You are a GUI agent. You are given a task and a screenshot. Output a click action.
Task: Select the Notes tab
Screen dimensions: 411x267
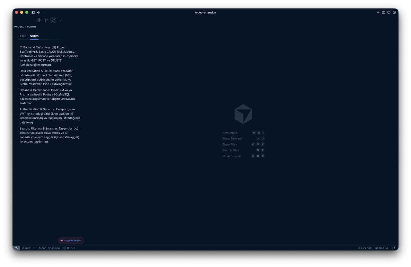(34, 36)
